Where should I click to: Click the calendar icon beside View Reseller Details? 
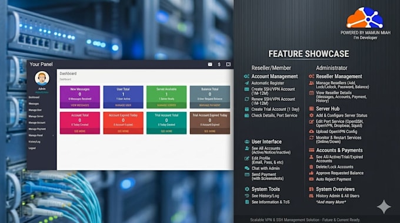point(312,93)
